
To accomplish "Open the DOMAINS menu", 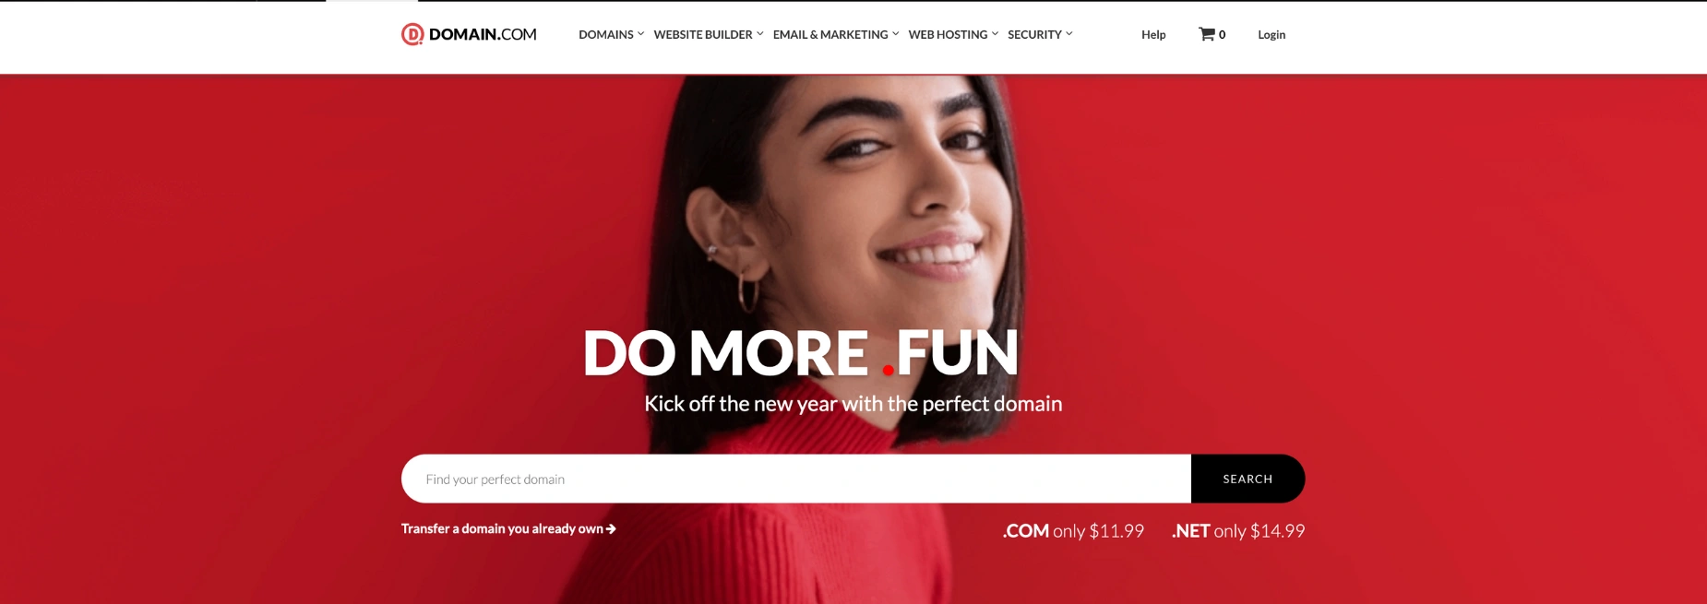I will tap(606, 34).
